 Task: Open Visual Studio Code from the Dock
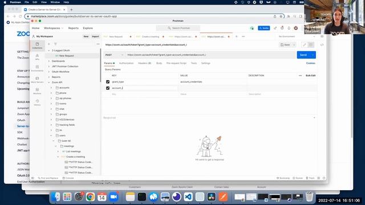click(x=188, y=197)
